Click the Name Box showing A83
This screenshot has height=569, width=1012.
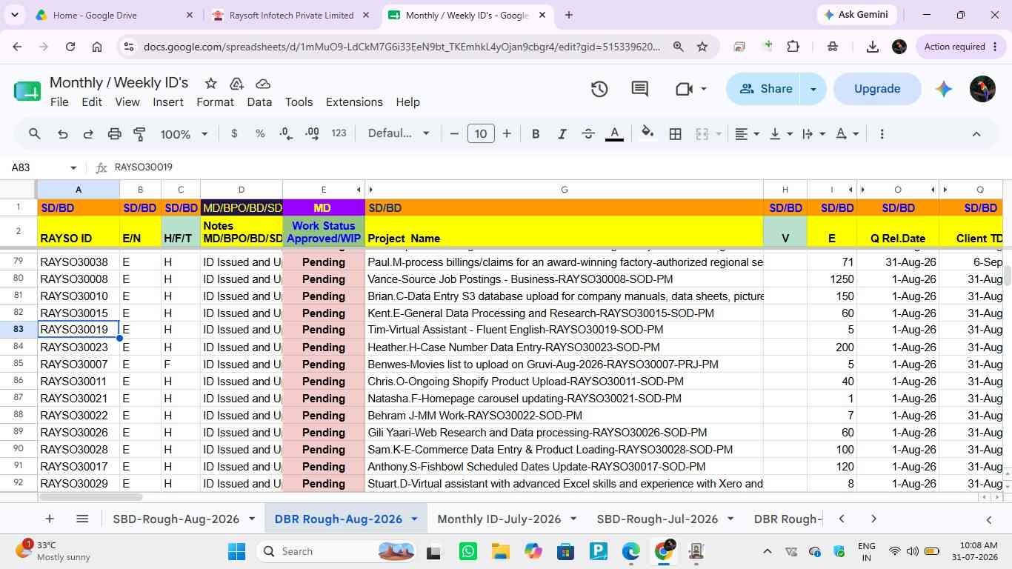(43, 167)
